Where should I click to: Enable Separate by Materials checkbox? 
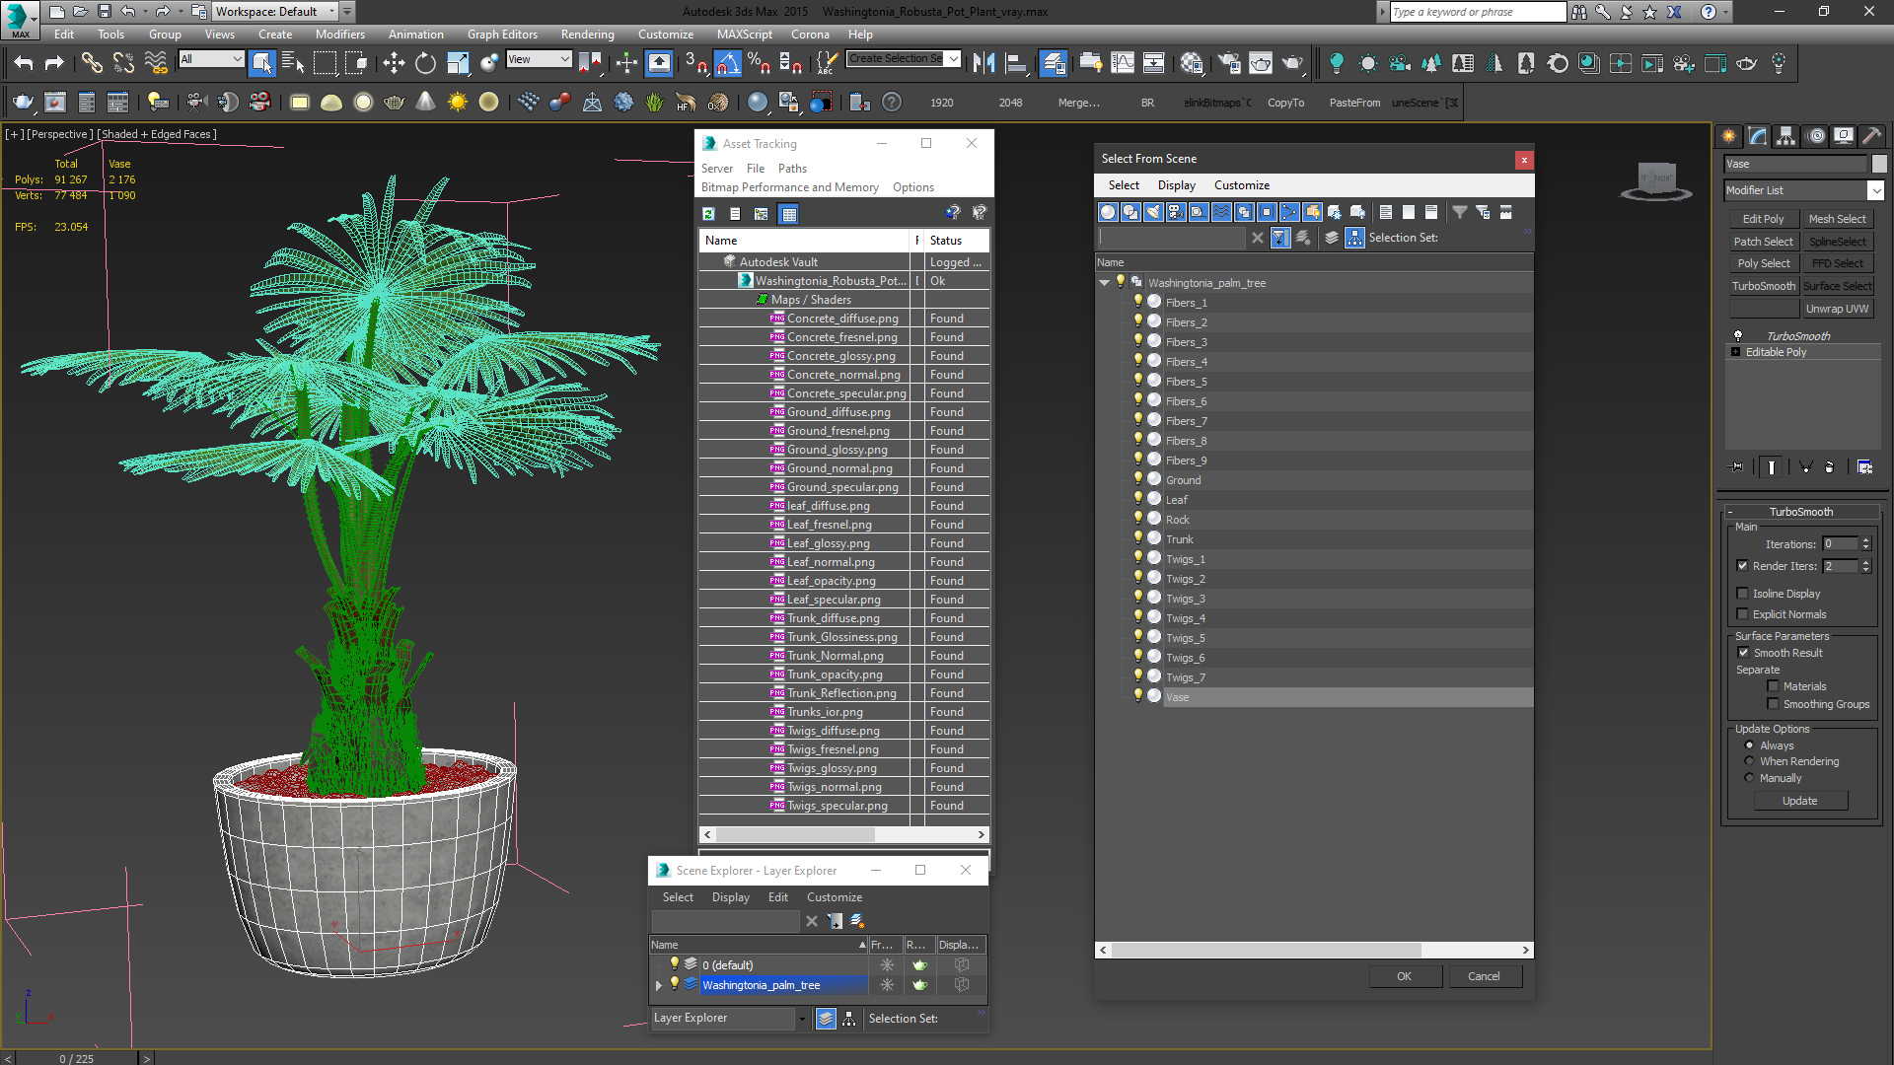[x=1773, y=686]
